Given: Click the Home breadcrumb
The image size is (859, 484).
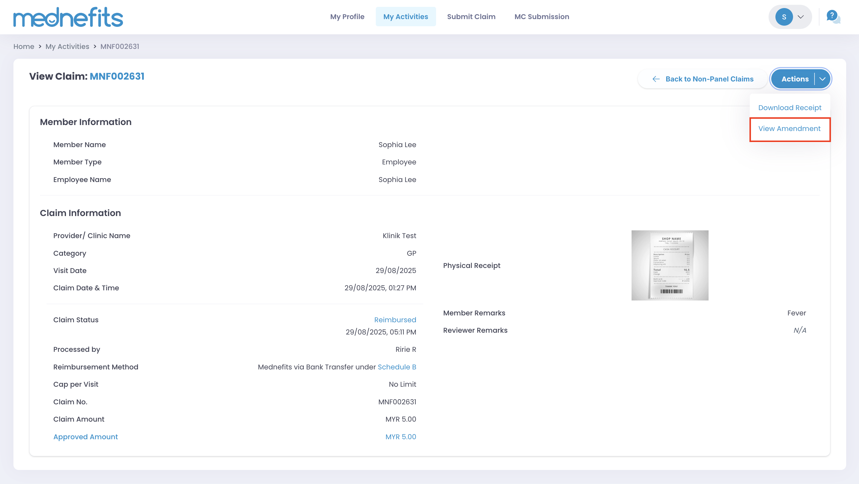Looking at the screenshot, I should (24, 46).
